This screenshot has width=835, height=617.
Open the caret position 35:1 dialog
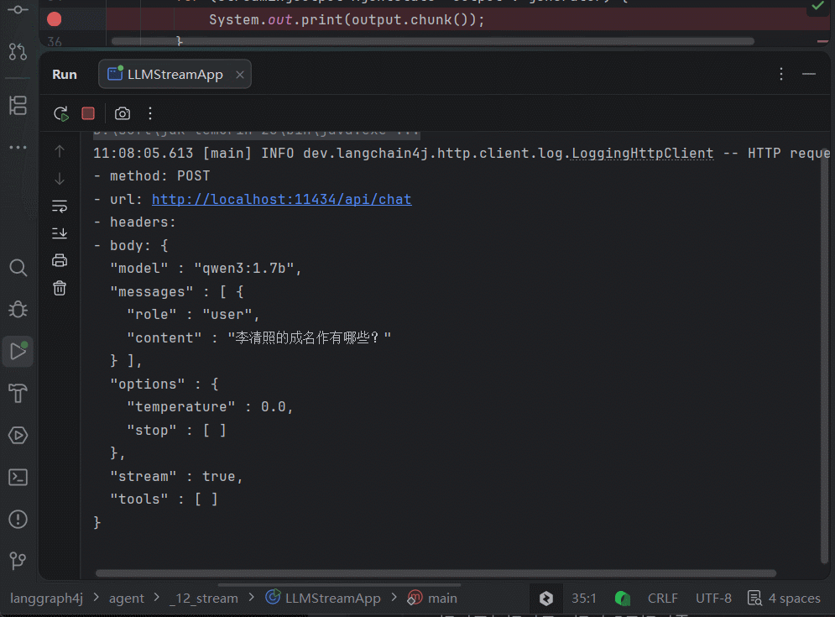(x=583, y=599)
